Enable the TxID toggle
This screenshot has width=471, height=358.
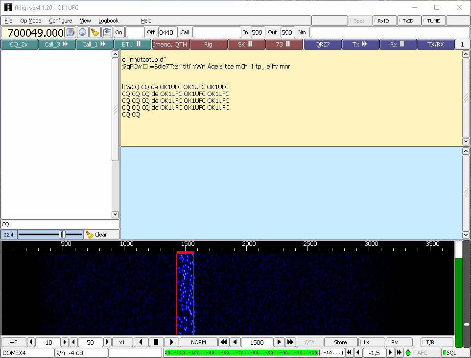(409, 21)
